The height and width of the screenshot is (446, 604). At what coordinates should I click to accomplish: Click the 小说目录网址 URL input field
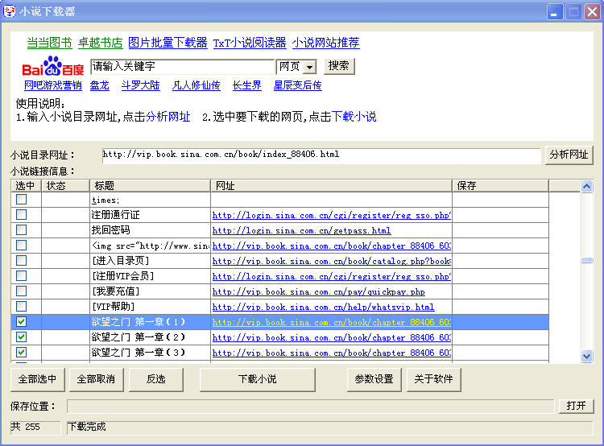[321, 155]
